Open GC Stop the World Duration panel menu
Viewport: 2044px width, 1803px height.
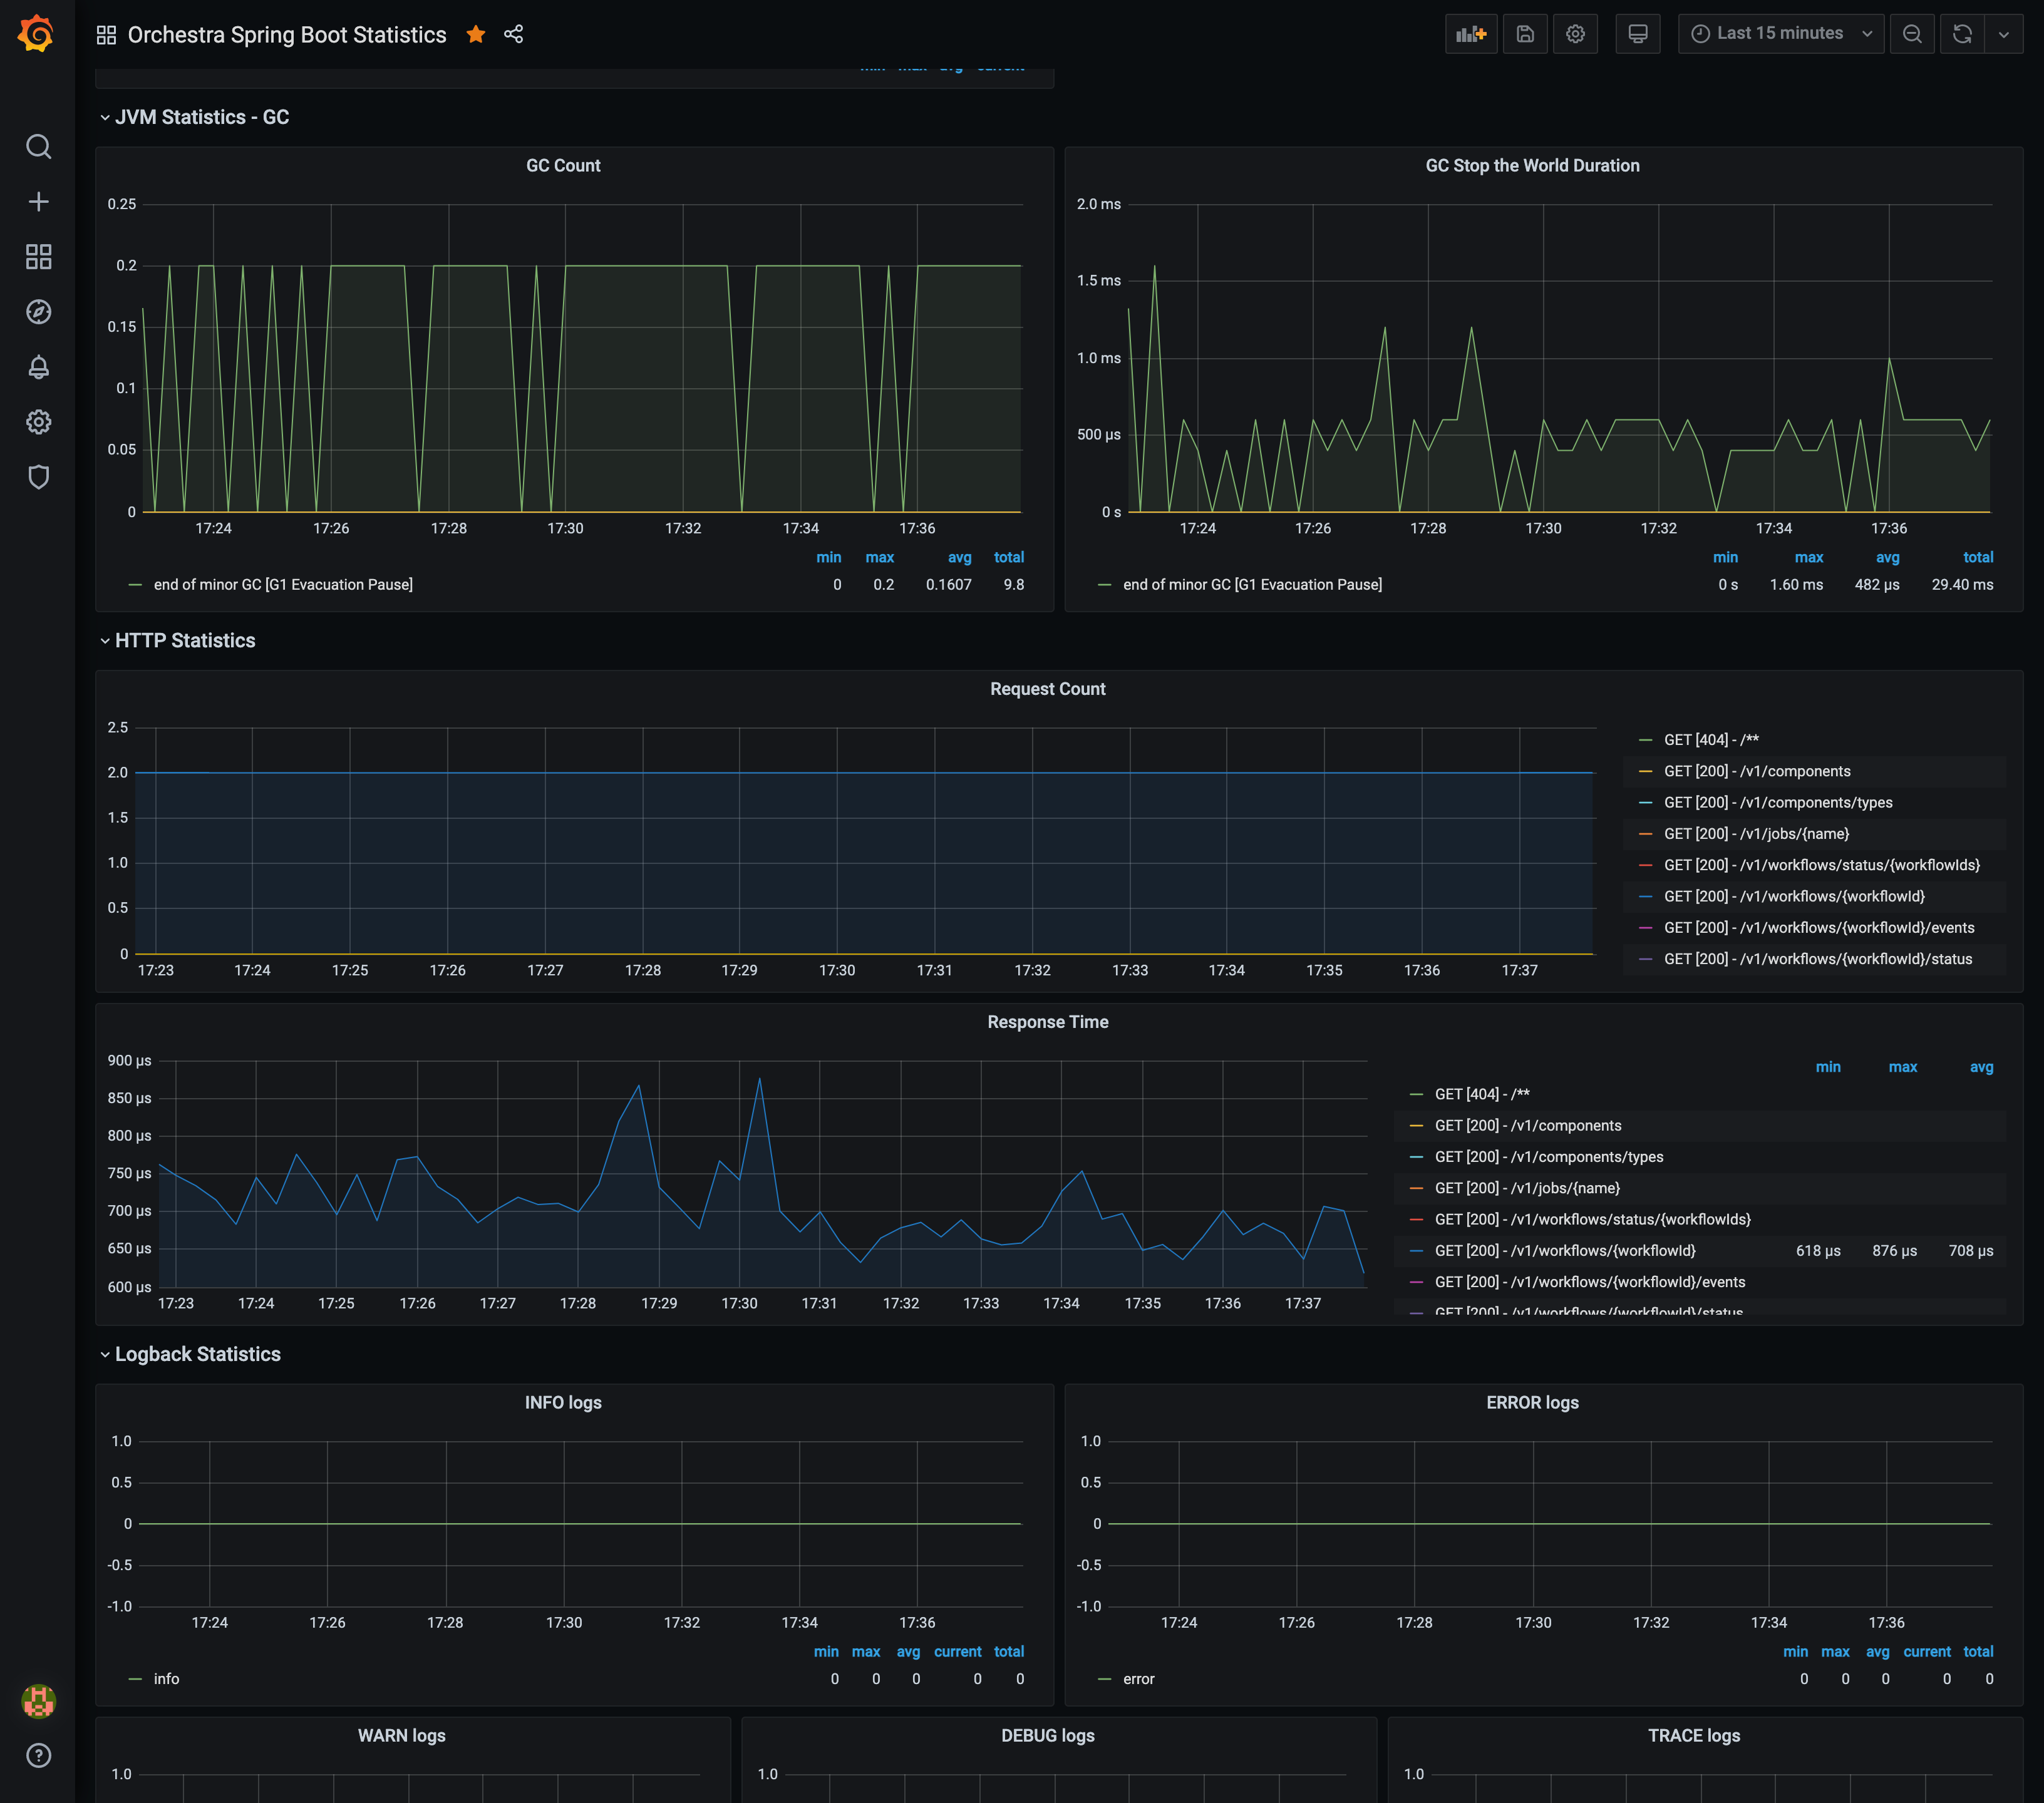point(1532,166)
